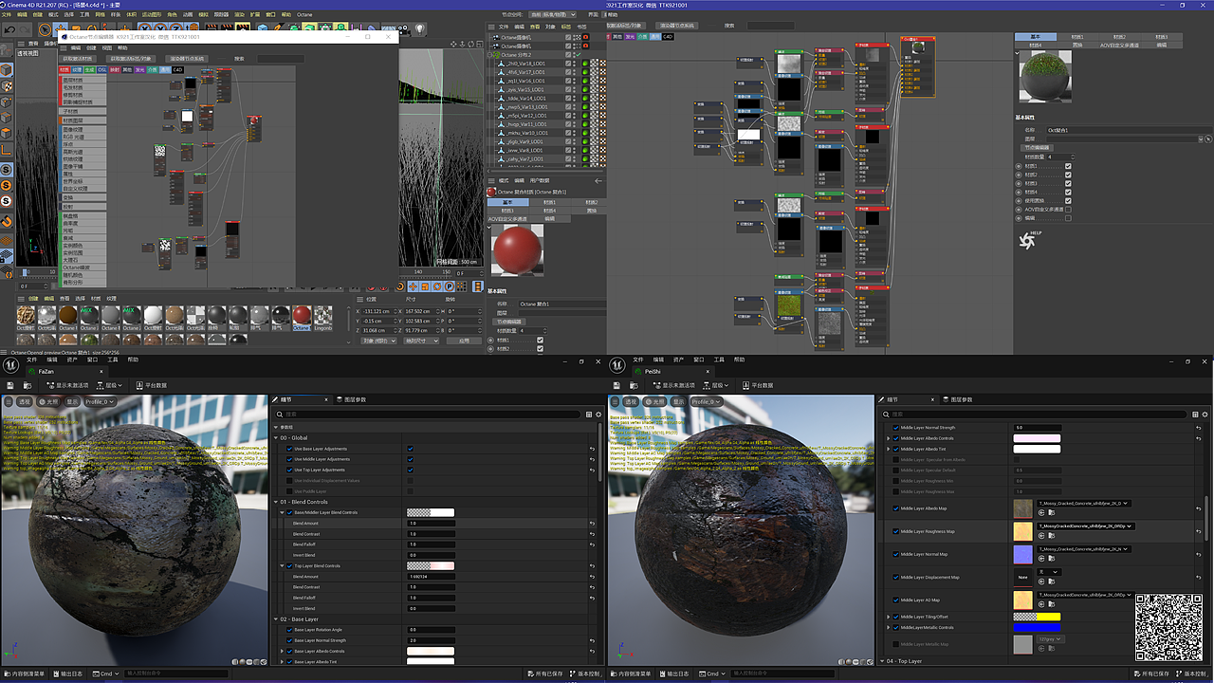Click the undo arrow in the Cinema 4D toolbar
The height and width of the screenshot is (683, 1214).
point(10,29)
